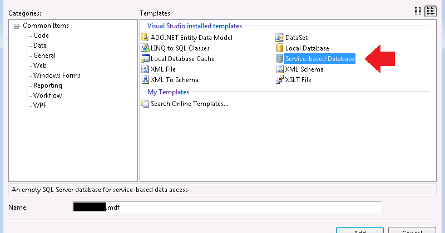Pick the XML To Schema label
445x233 pixels.
(x=174, y=80)
